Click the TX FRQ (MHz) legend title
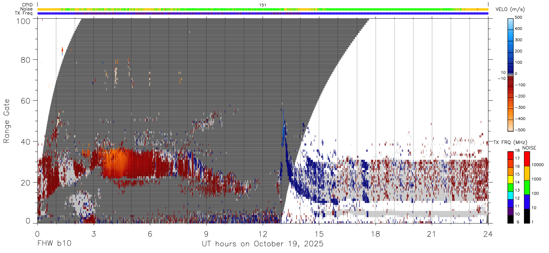Image resolution: width=549 pixels, height=253 pixels. (510, 142)
